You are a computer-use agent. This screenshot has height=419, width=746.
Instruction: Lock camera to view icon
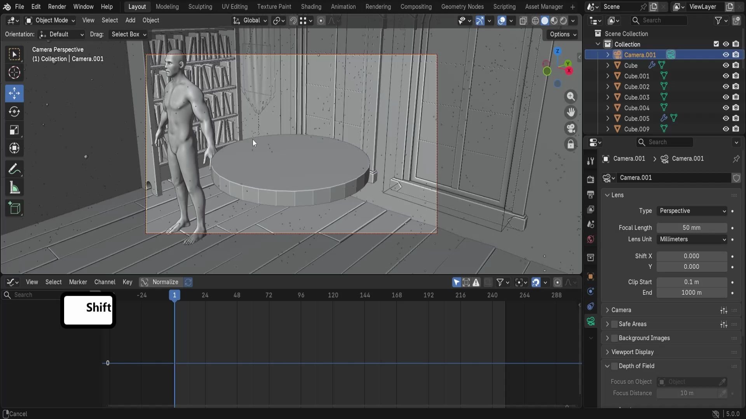570,144
